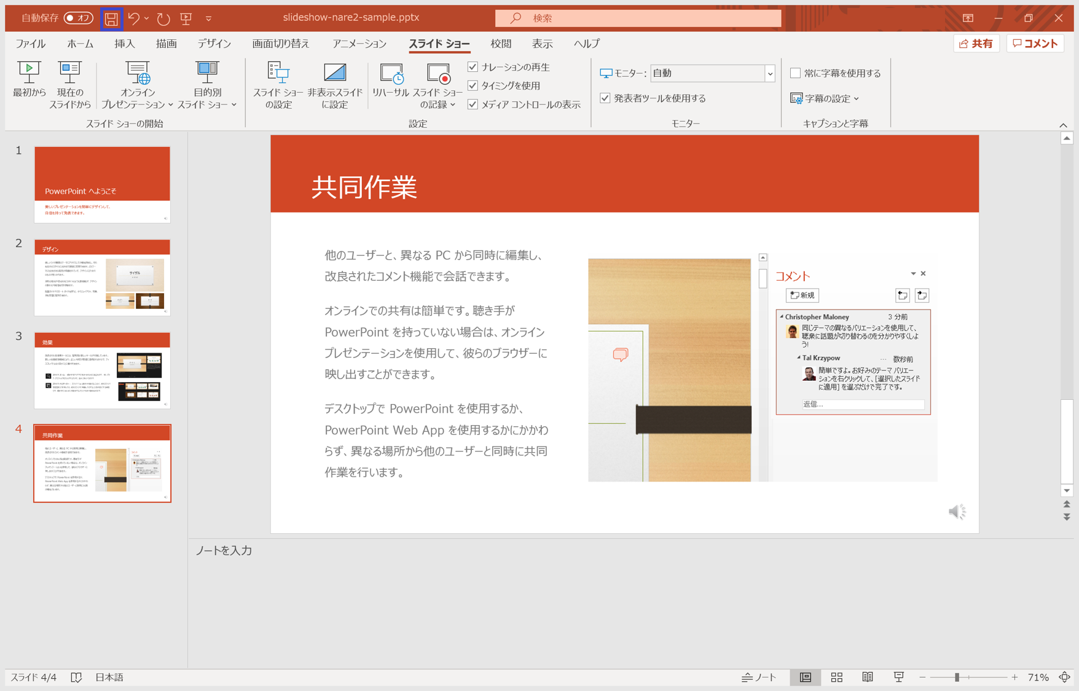1079x691 pixels.
Task: Uncheck メディア コントロールの表示 checkbox
Action: pos(473,104)
